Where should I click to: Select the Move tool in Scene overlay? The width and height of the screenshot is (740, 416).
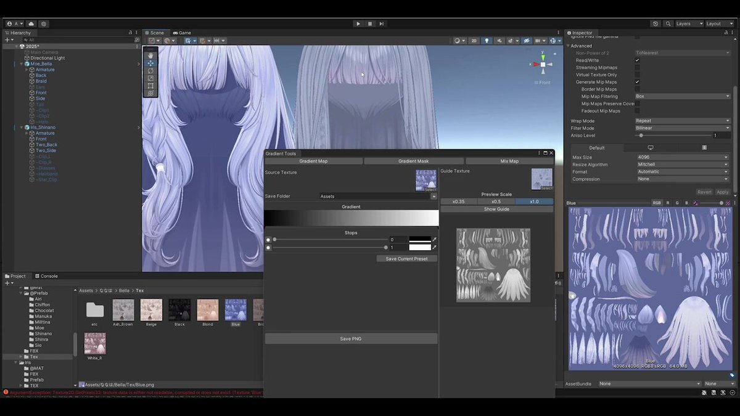point(150,63)
